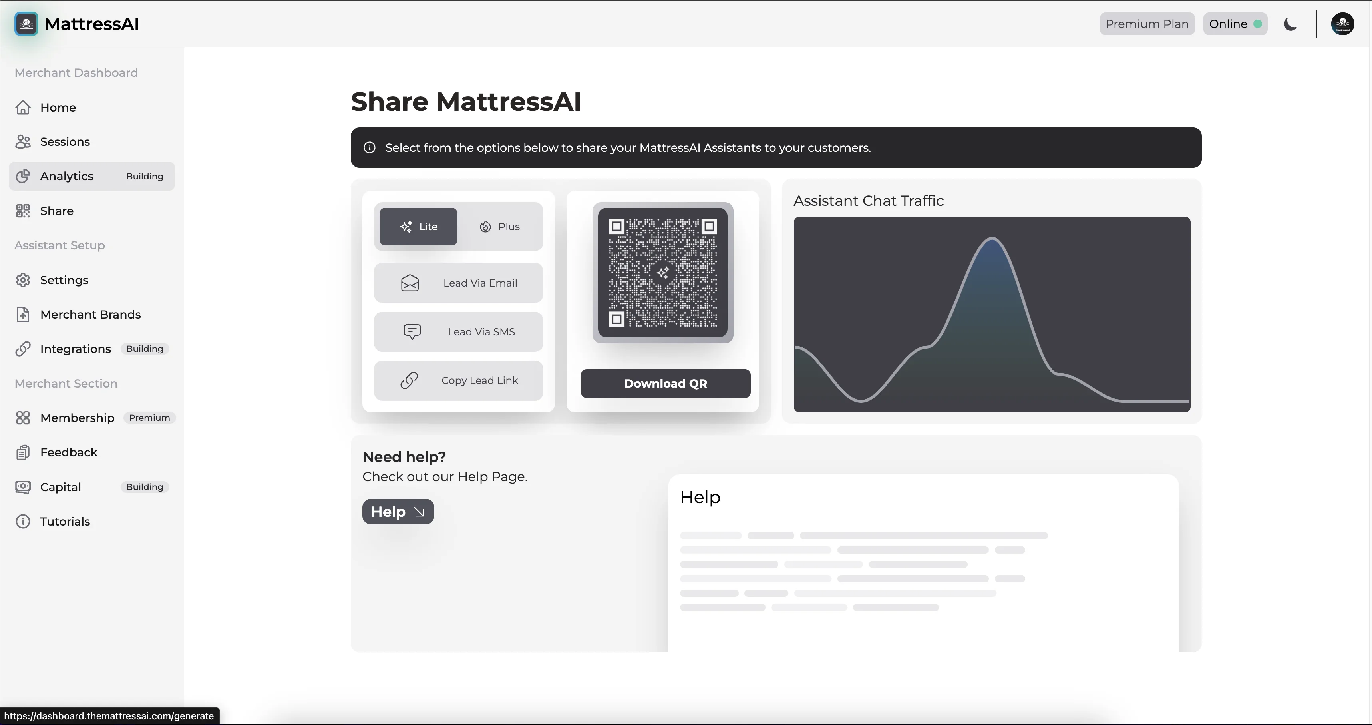Click the Building badge beside Analytics
The height and width of the screenshot is (725, 1372).
point(144,176)
